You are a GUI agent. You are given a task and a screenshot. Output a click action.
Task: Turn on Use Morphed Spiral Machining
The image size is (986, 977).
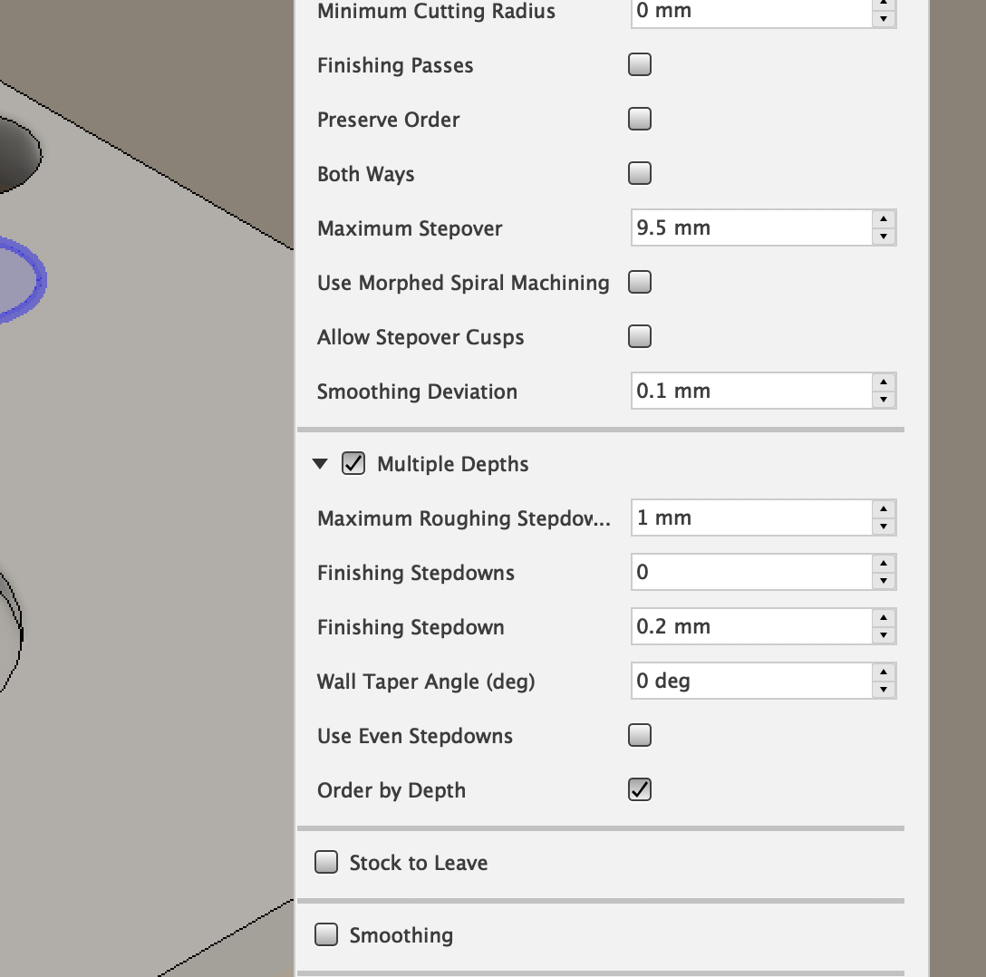[640, 282]
